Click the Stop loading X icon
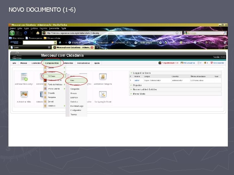 click(32, 33)
